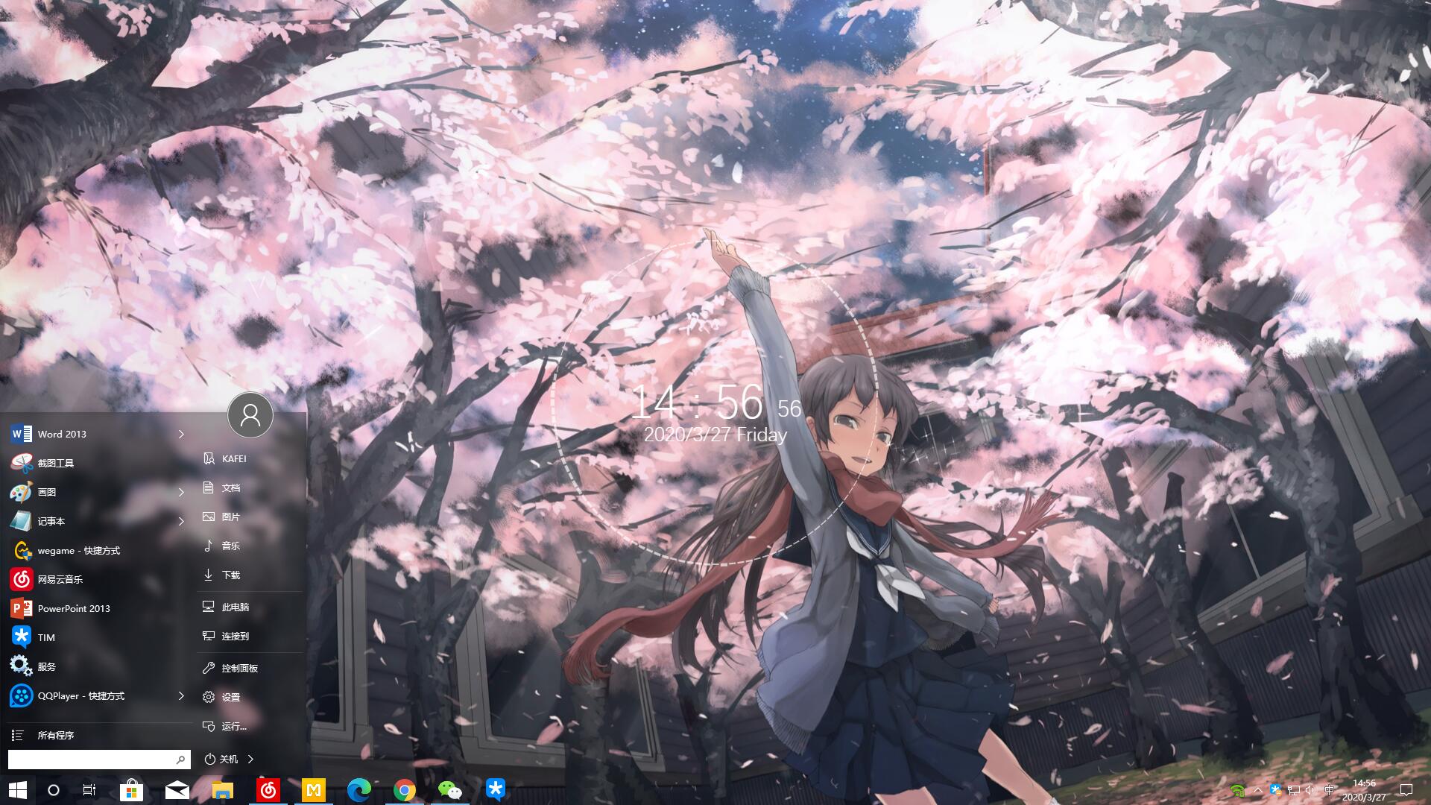Click the speaker icon in the system tray
Image resolution: width=1431 pixels, height=805 pixels.
pos(1310,790)
